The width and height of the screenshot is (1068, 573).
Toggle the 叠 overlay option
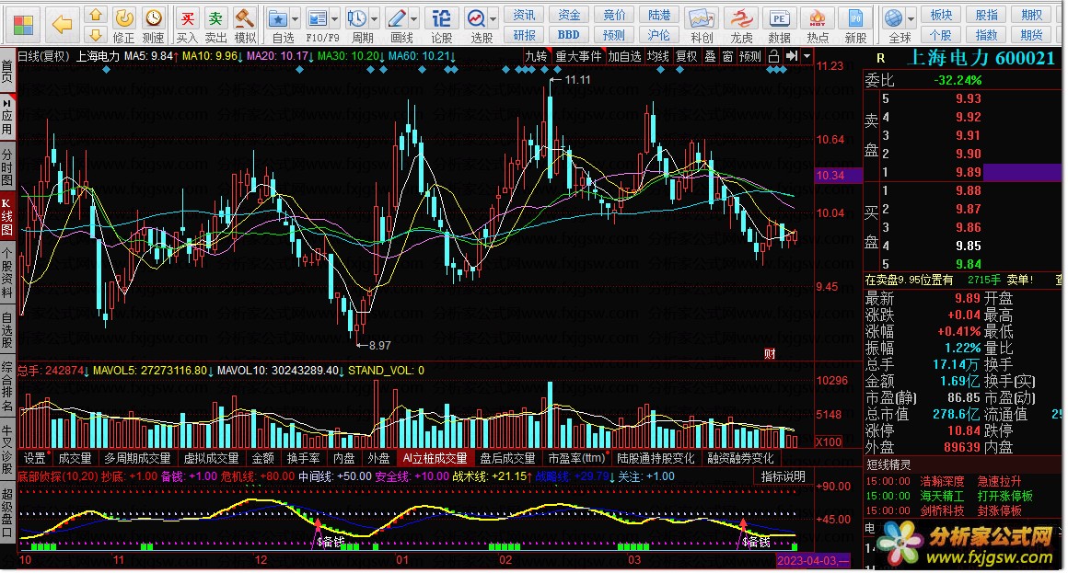(710, 56)
